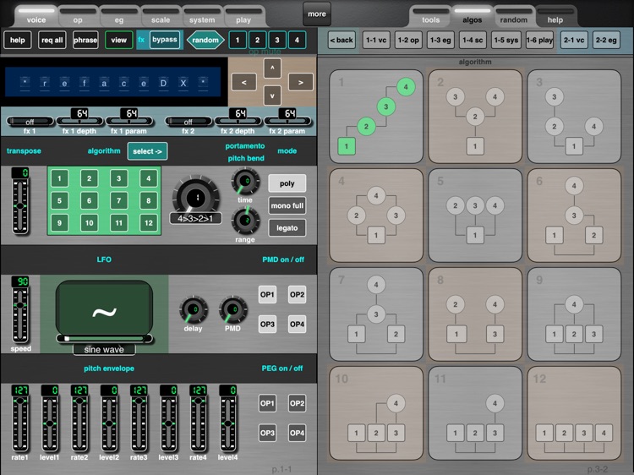
Task: Click the sine wave LFO display
Action: tap(104, 313)
